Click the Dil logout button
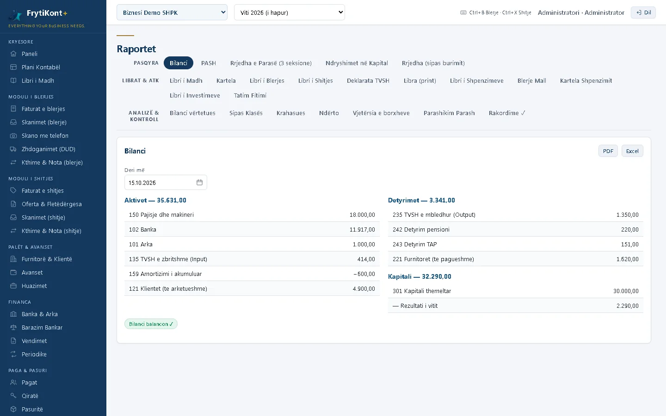Viewport: 666px width, 416px height. [643, 12]
